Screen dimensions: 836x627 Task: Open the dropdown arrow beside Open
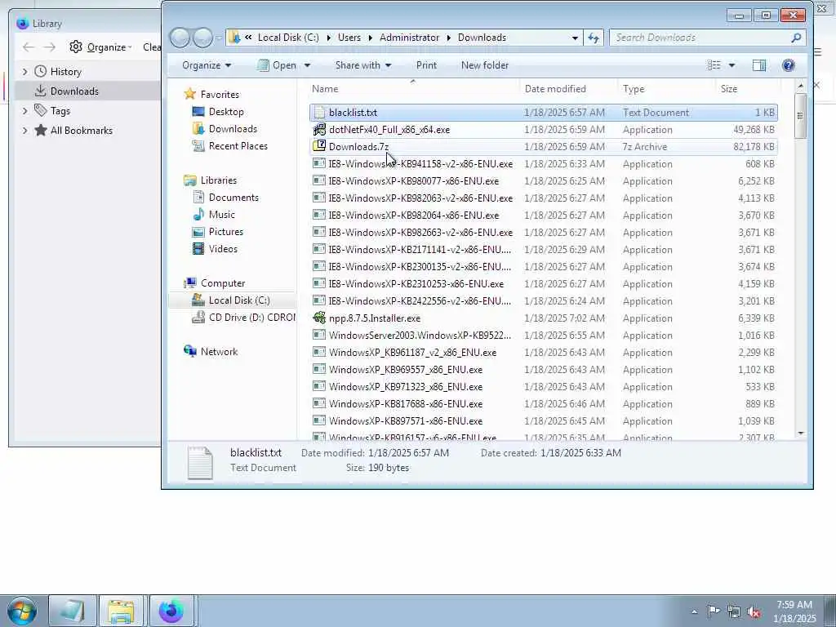[307, 65]
